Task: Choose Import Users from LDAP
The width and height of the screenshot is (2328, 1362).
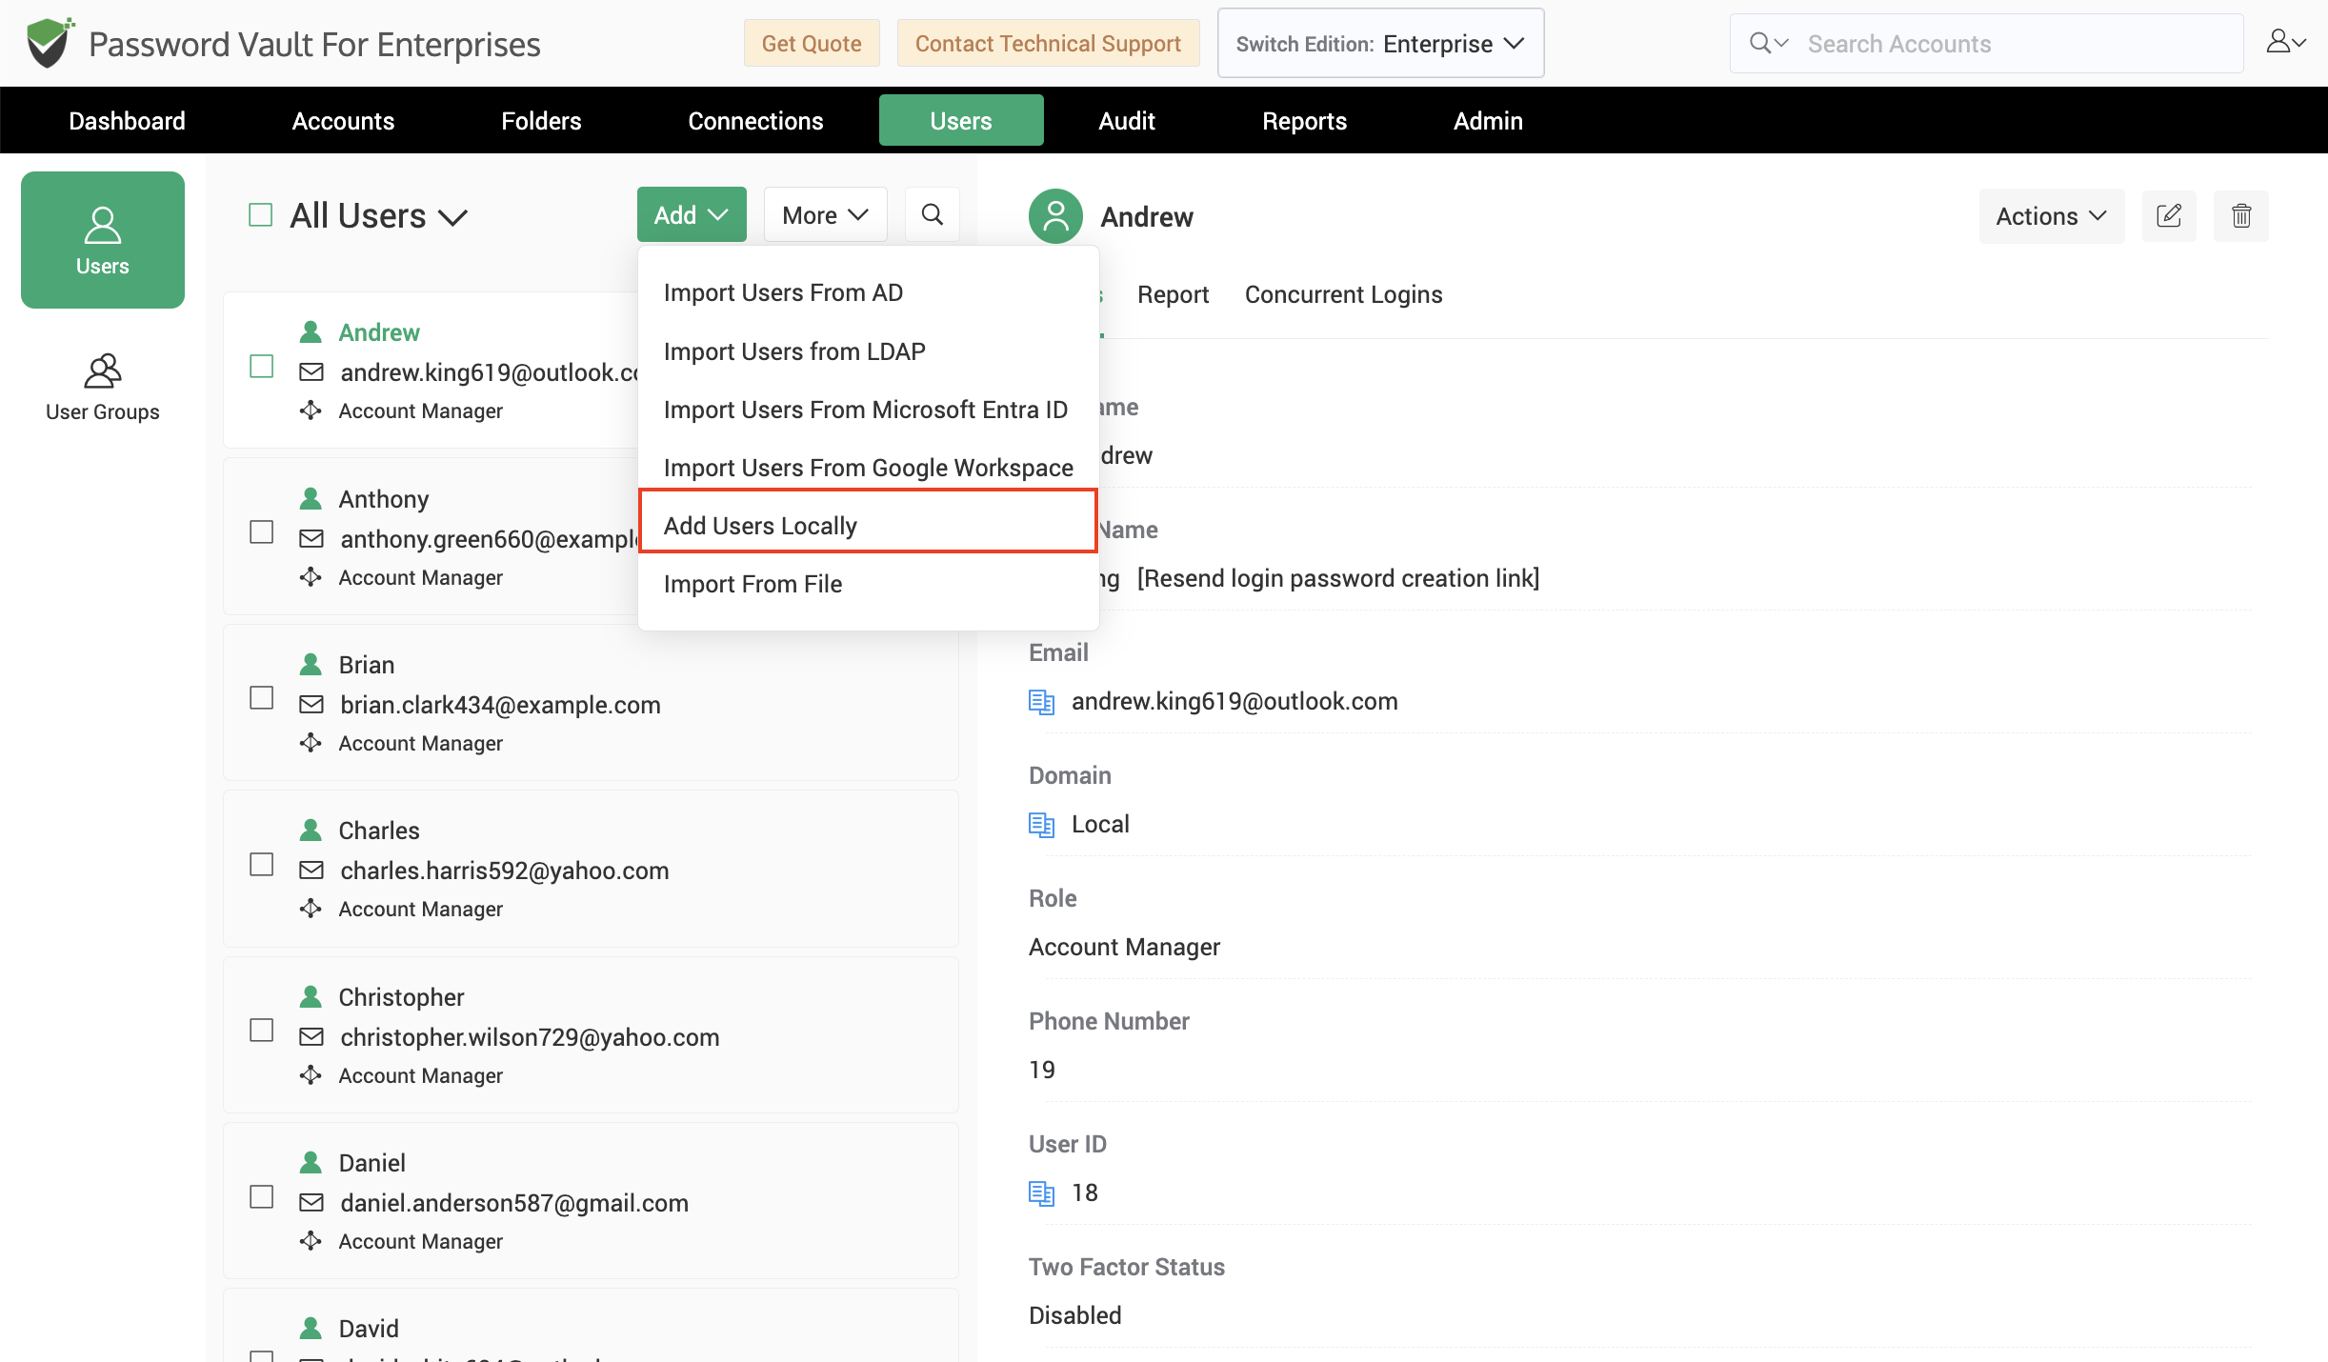Action: click(x=869, y=351)
